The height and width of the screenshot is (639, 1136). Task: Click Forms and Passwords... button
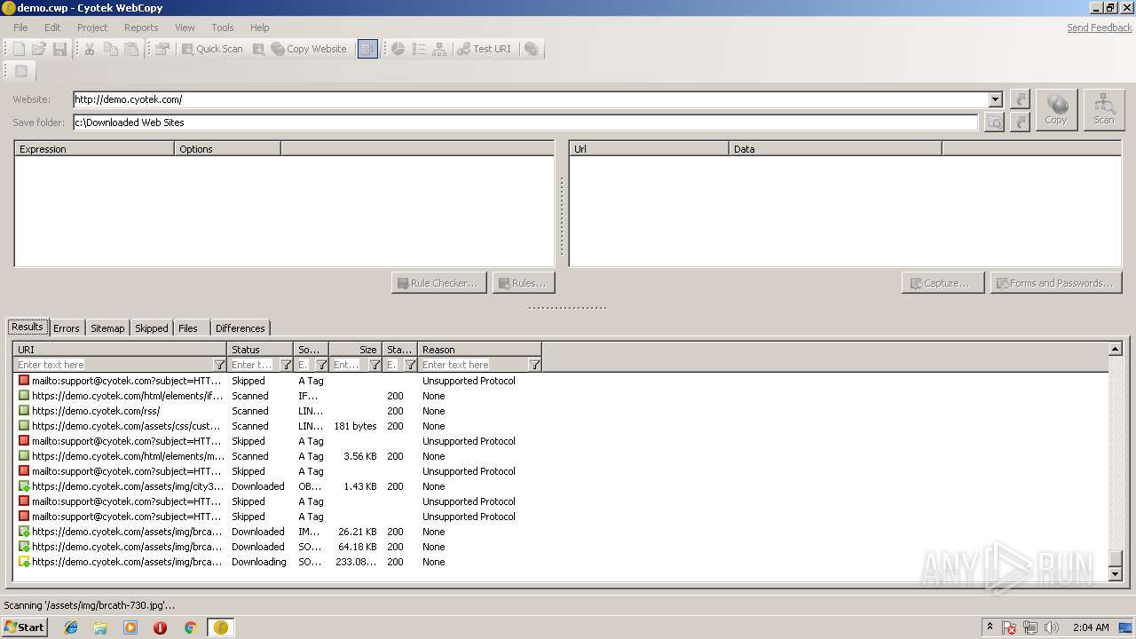[x=1056, y=283]
